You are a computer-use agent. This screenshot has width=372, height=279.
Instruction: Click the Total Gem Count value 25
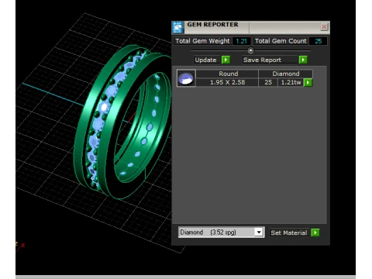pos(318,41)
